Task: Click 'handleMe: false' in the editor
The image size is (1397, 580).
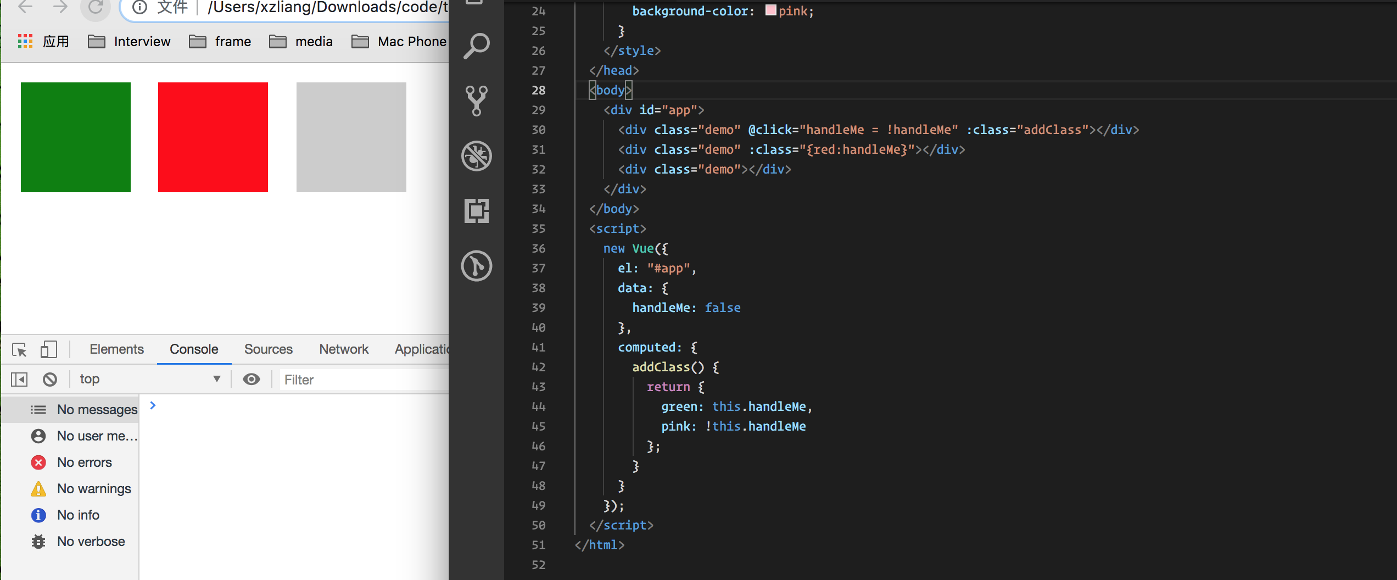Action: [686, 308]
